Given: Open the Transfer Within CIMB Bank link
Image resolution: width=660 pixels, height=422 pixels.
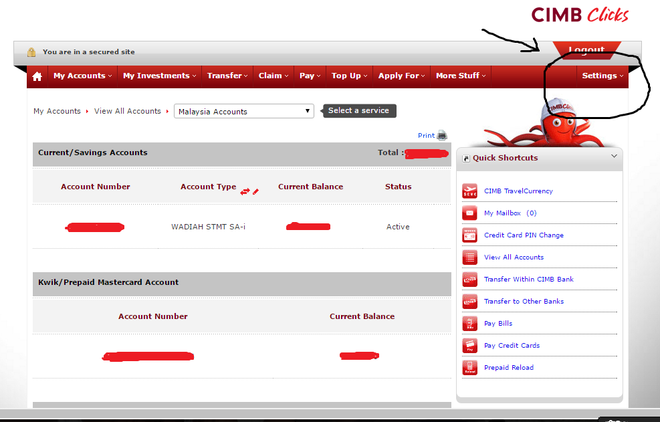Looking at the screenshot, I should [529, 280].
